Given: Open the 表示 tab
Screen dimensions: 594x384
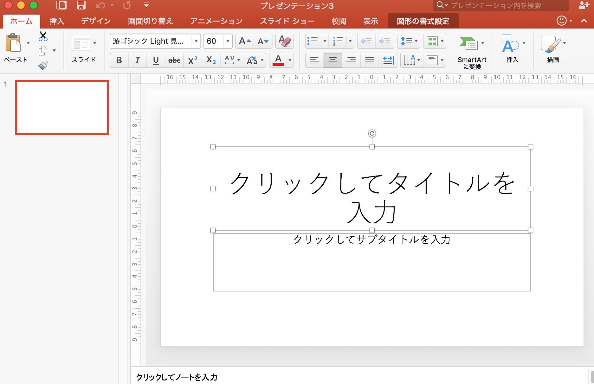Looking at the screenshot, I should 371,21.
